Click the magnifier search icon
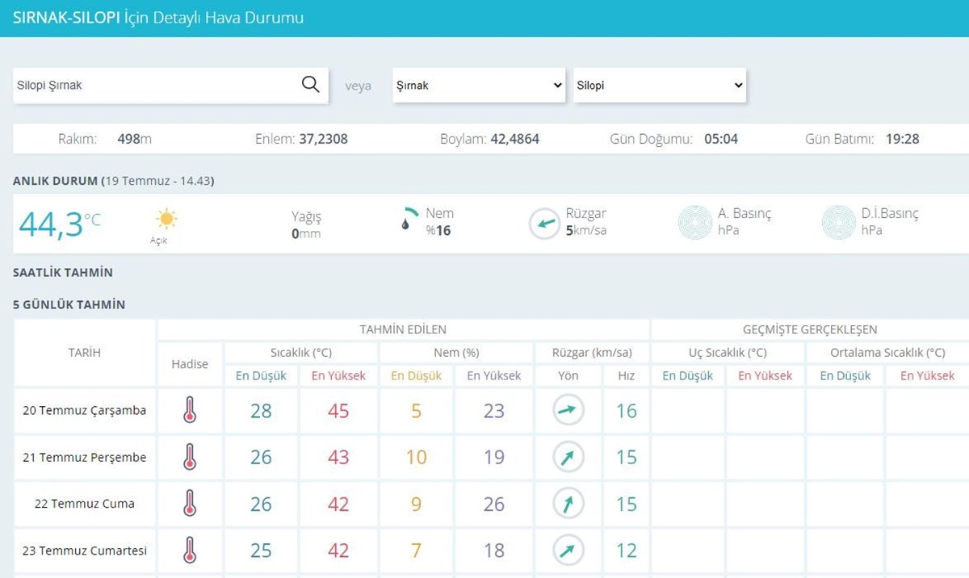This screenshot has width=969, height=578. (310, 85)
